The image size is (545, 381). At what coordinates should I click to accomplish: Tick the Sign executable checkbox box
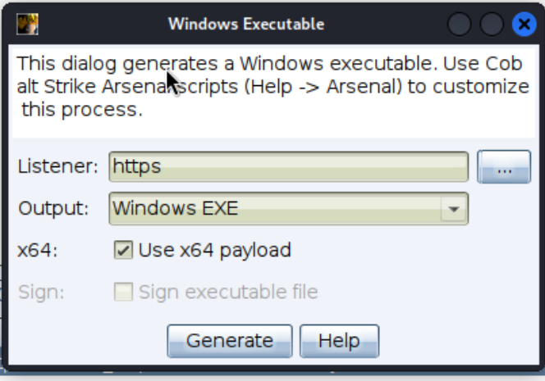pos(123,292)
